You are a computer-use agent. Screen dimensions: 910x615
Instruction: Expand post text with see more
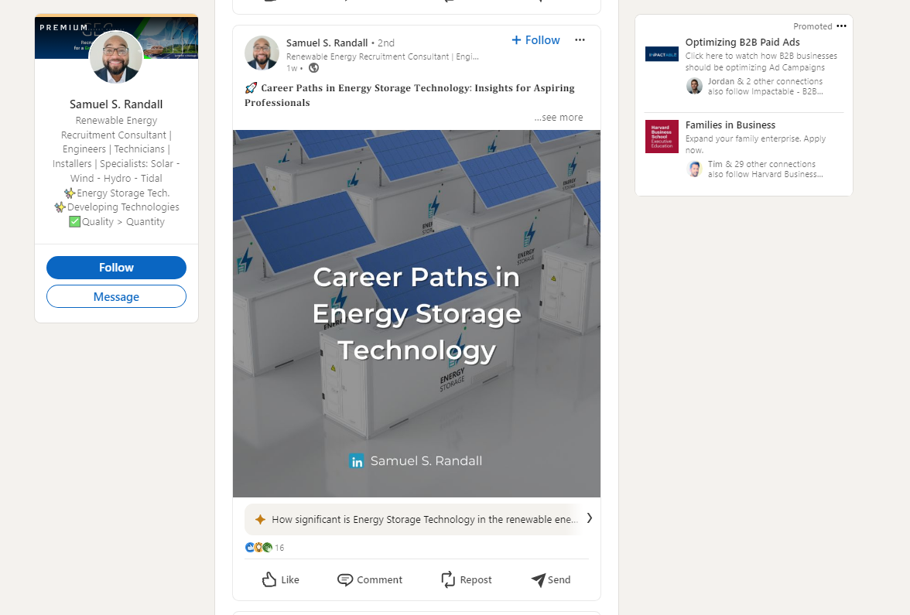point(559,118)
